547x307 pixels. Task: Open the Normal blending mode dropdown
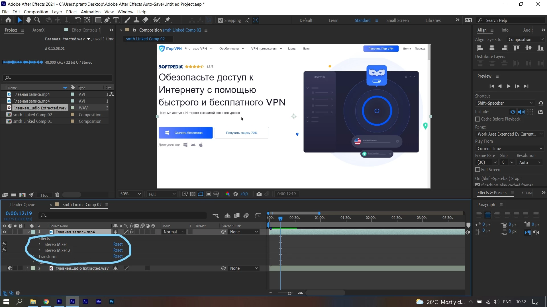(174, 232)
